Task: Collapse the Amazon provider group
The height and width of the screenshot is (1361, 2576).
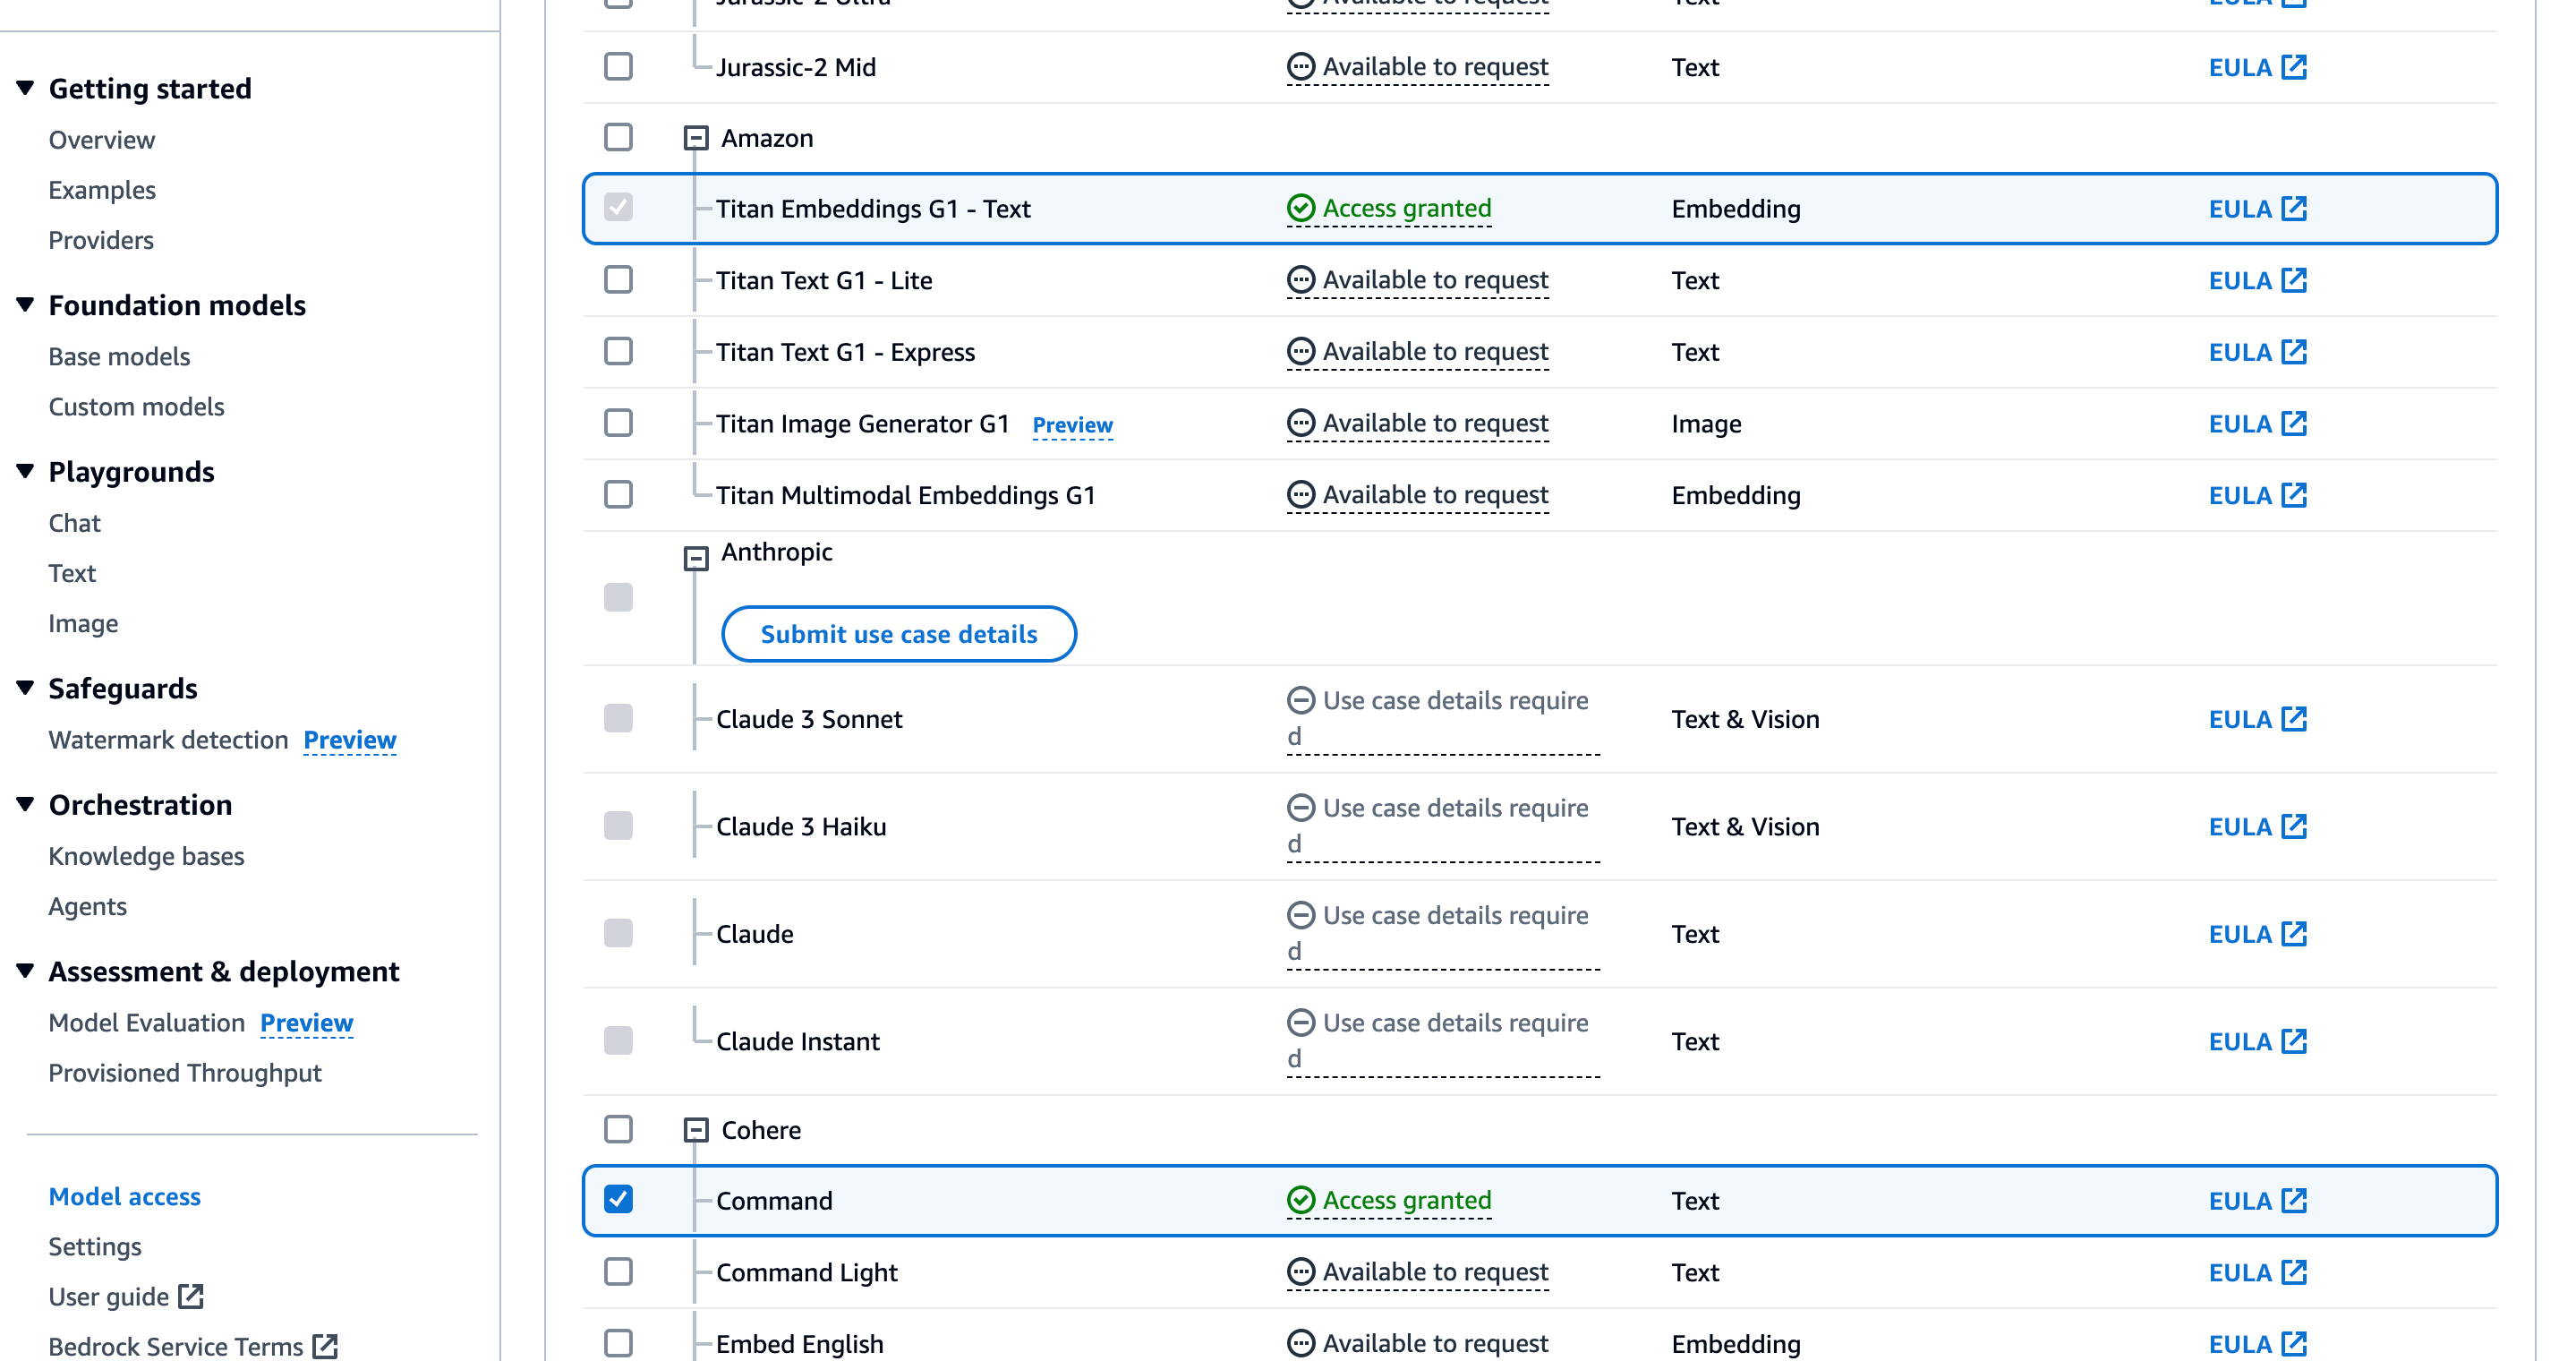Action: (x=696, y=138)
